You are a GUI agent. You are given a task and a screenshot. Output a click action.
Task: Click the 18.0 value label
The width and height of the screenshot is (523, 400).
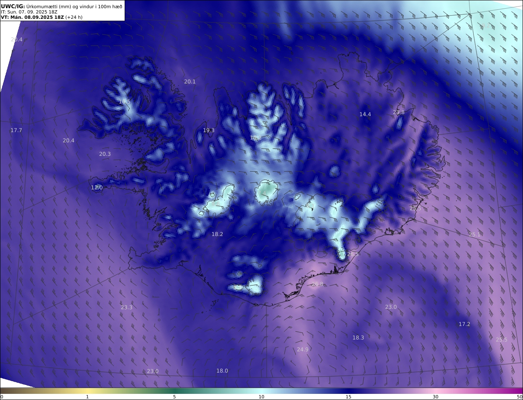(x=222, y=371)
